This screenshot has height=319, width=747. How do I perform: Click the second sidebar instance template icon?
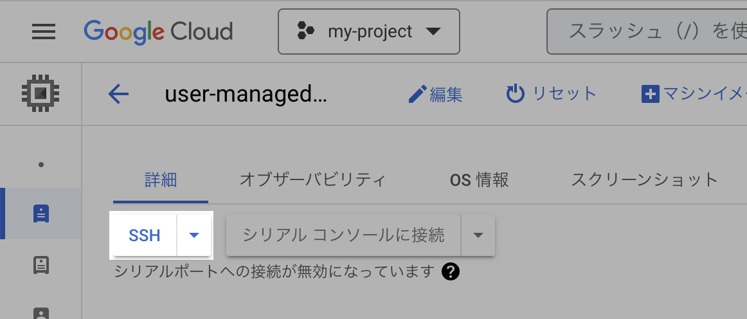tap(40, 264)
